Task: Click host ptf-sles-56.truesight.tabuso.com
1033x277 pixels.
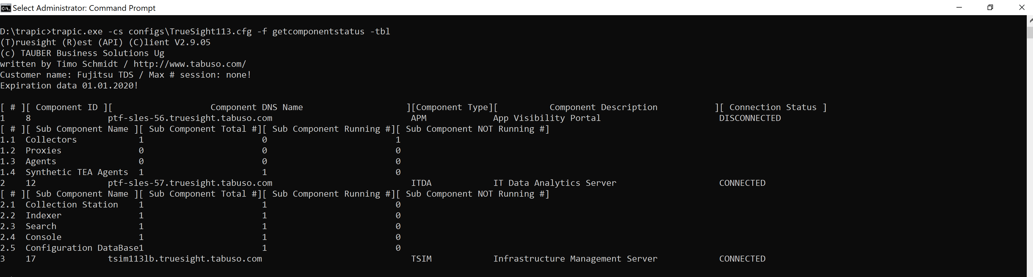Action: coord(190,118)
